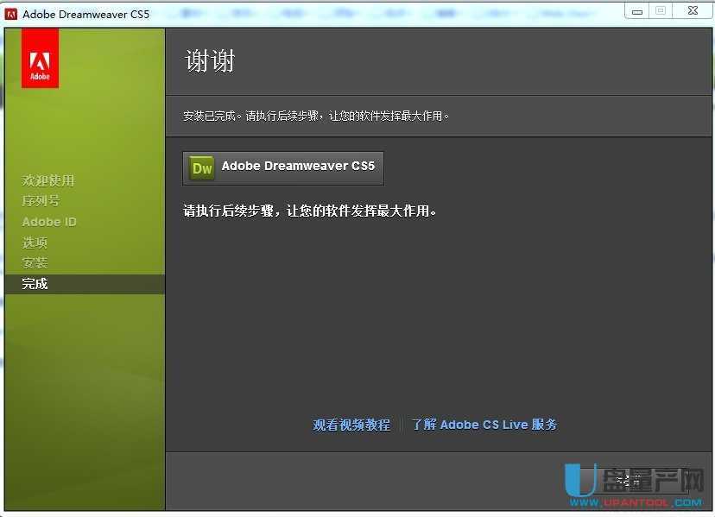Select 完成 in the installer sidebar
The image size is (715, 517).
tap(35, 283)
